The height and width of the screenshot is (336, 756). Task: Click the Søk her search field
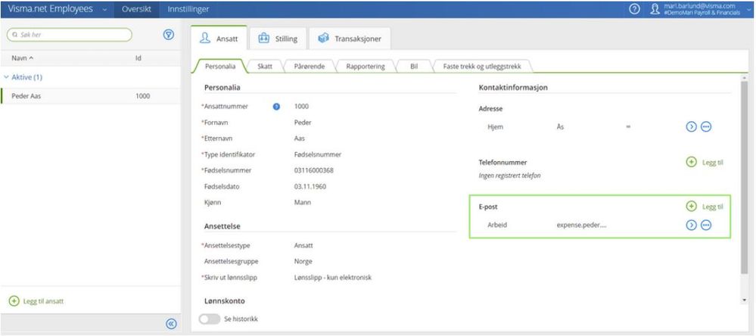coord(69,35)
